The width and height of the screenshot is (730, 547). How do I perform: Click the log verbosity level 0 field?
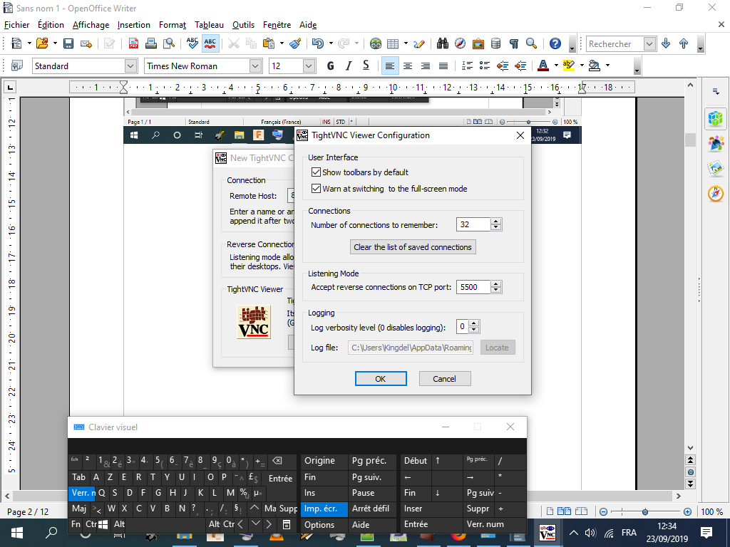tap(462, 326)
